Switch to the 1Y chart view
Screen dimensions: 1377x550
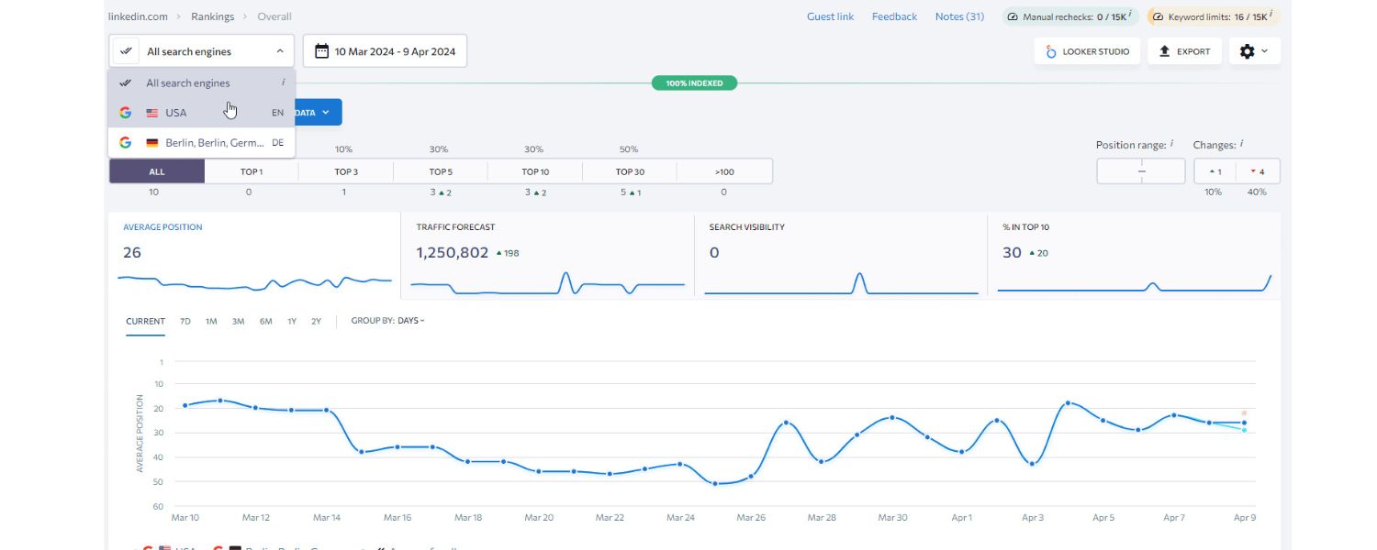[x=290, y=321]
